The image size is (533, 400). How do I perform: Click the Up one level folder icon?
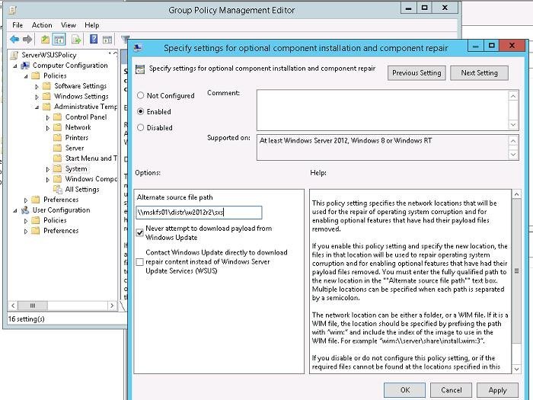[45, 40]
